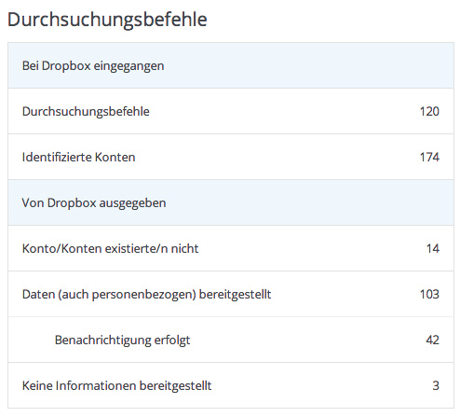Click the Konto/Konten existierte/n nicht label
The image size is (460, 417).
point(110,248)
